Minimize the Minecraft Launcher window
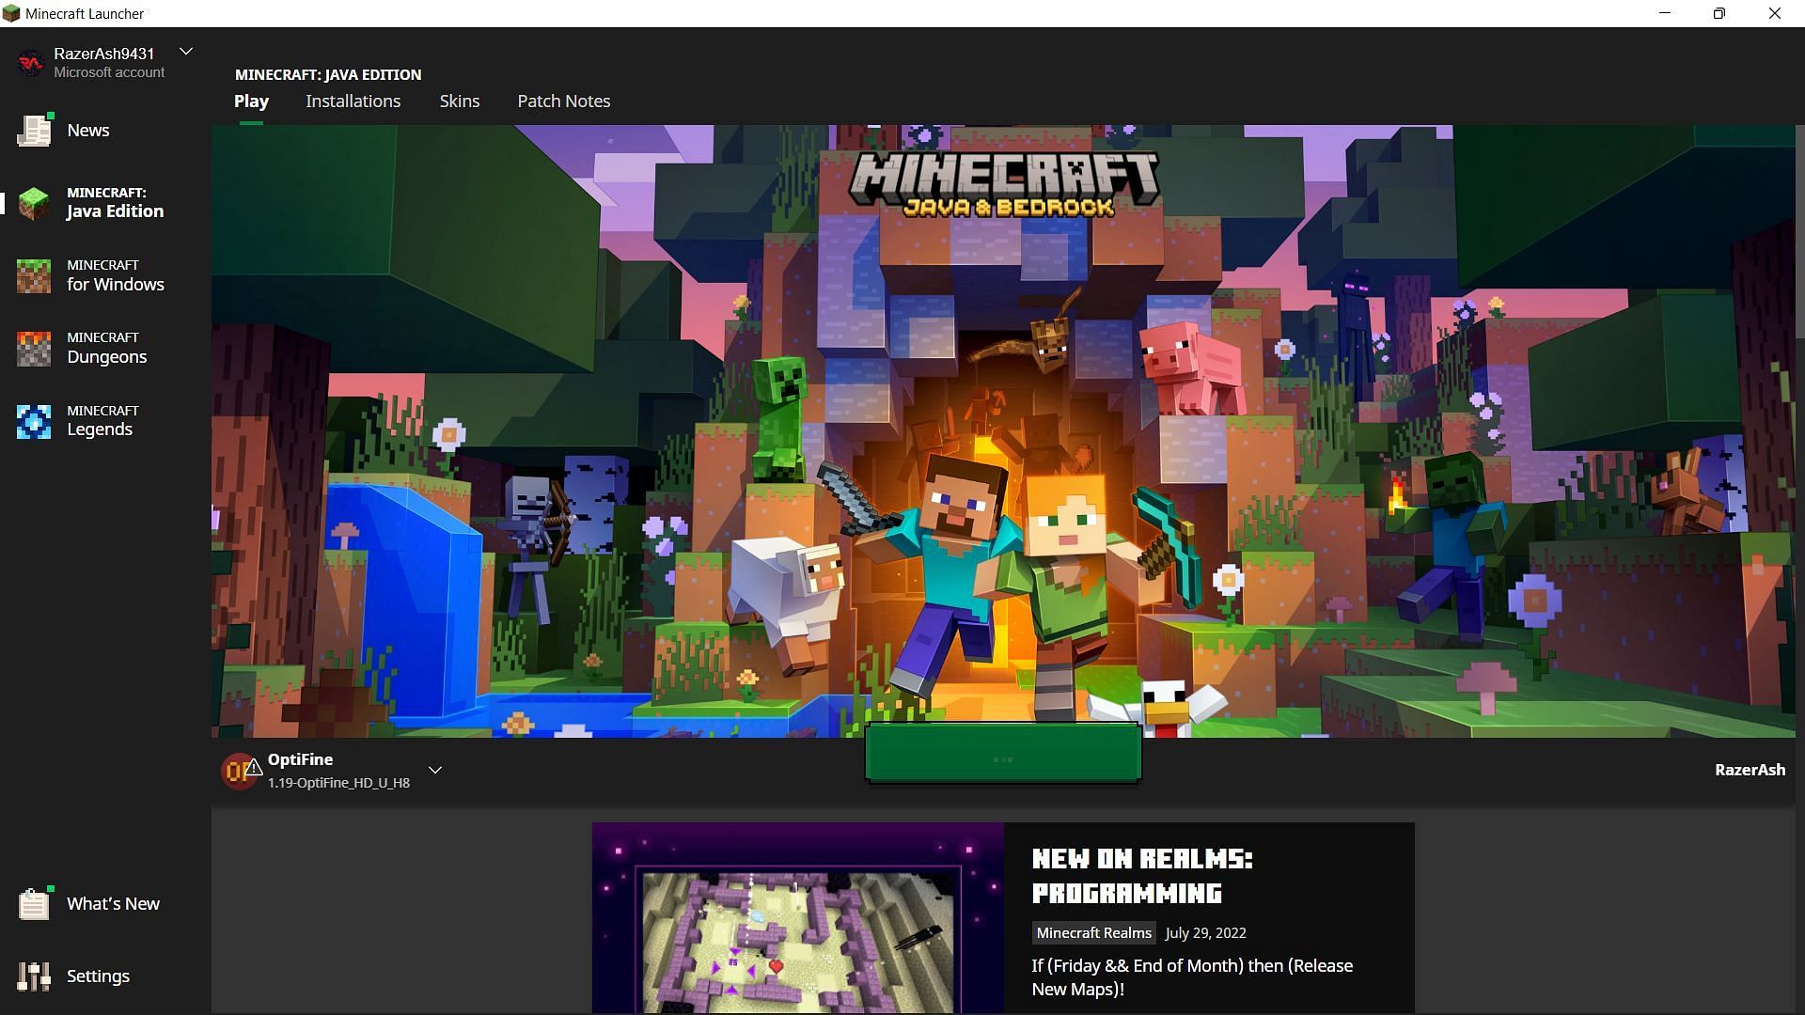The height and width of the screenshot is (1015, 1805). pos(1665,13)
